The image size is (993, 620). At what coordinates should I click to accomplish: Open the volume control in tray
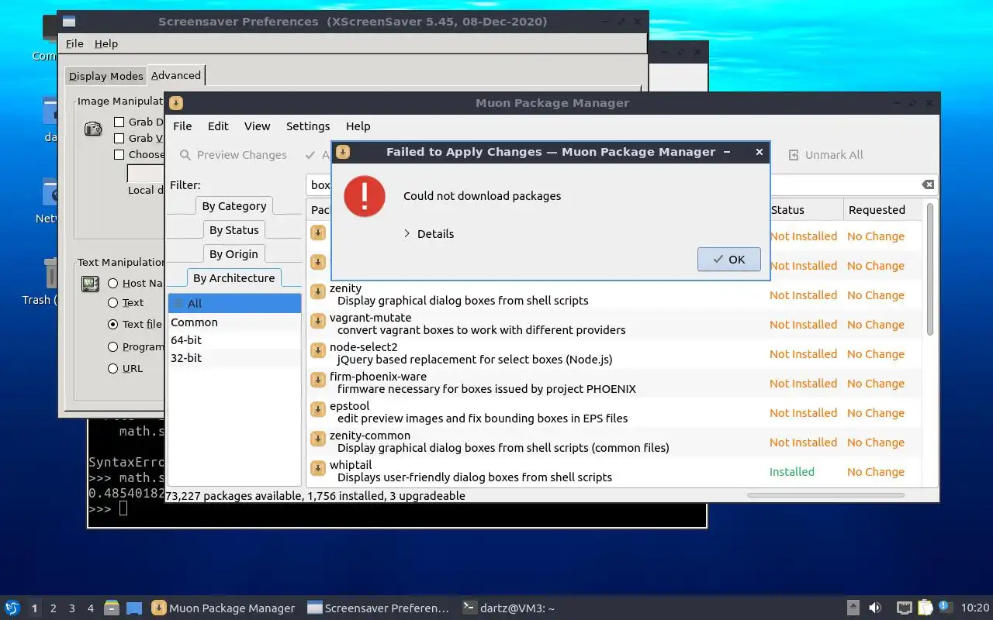coord(875,608)
